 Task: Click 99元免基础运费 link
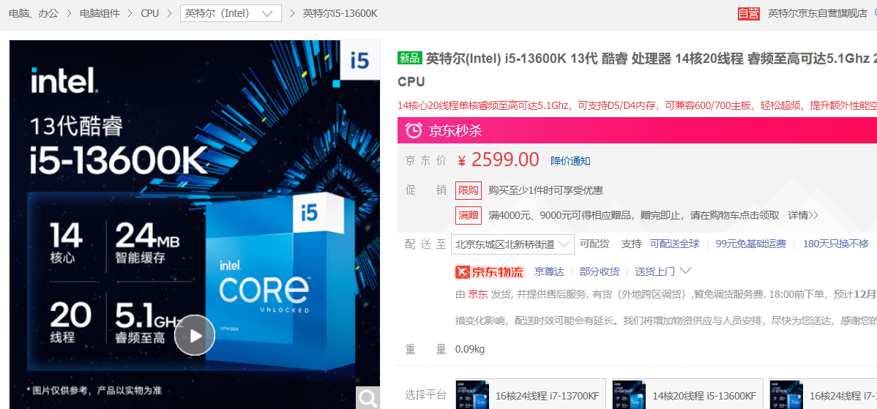(750, 244)
